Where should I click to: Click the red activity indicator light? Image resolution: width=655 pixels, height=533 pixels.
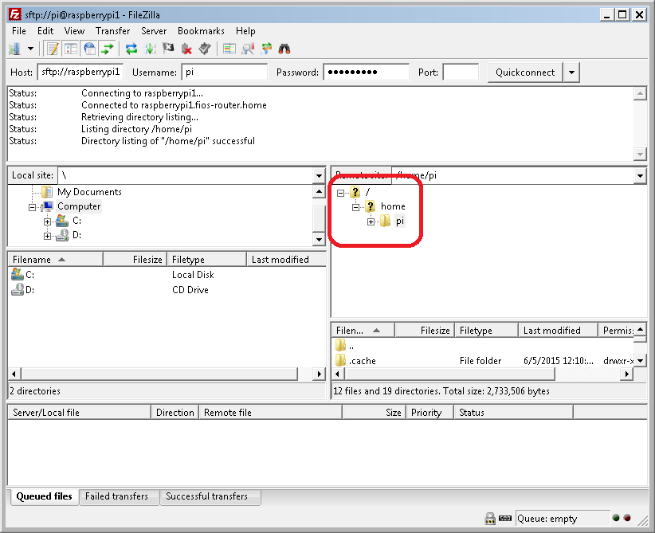tap(627, 518)
